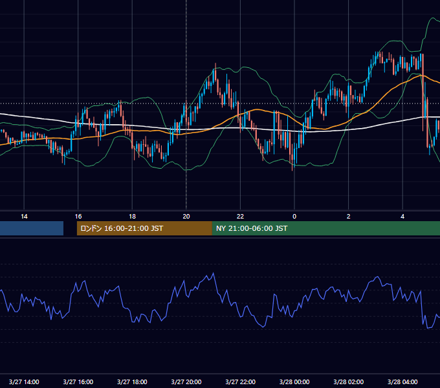
Task: Click the '3/27 22:00' timestamp label
Action: 241,382
